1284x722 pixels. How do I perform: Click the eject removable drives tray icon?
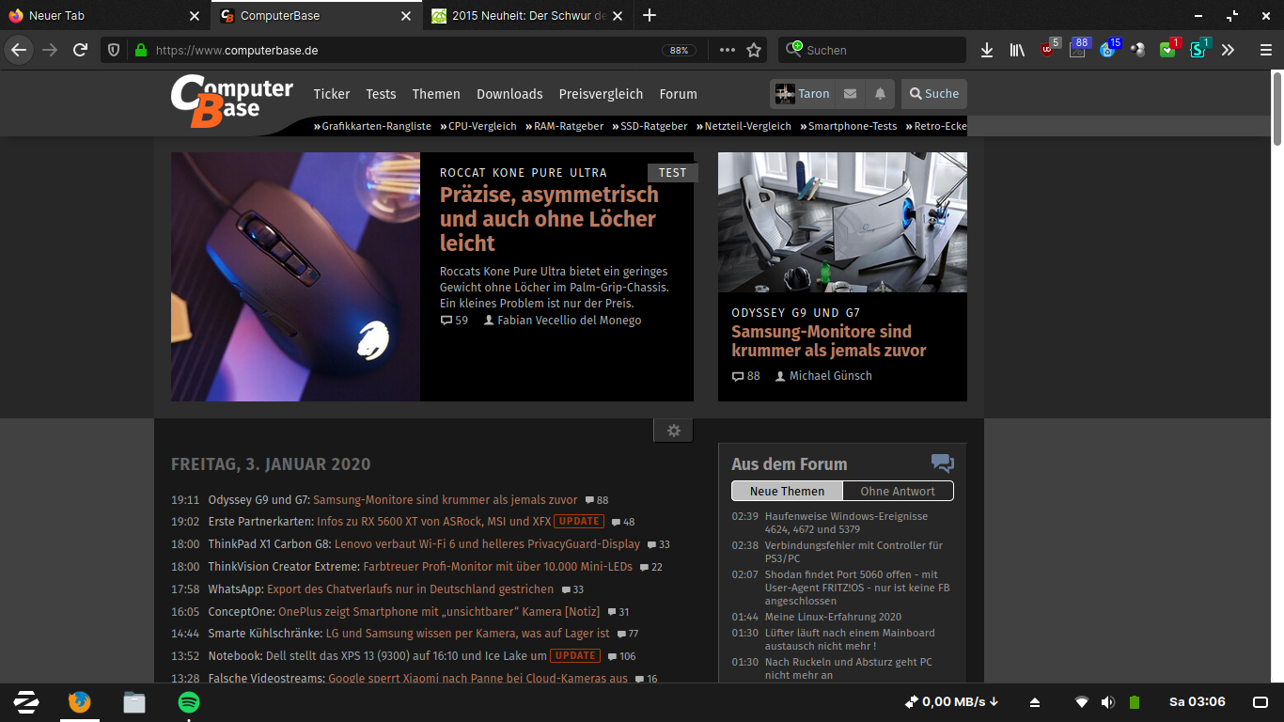coord(1035,702)
